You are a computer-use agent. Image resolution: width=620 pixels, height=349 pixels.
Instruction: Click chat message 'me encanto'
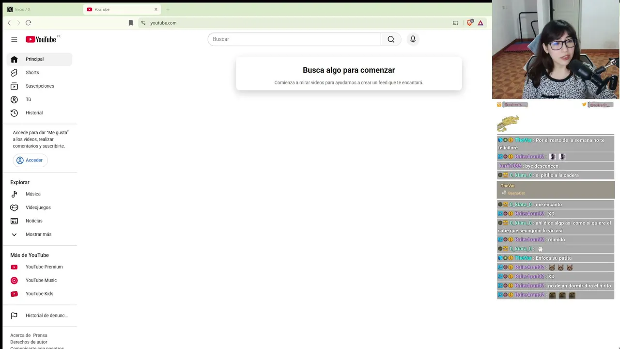[549, 205]
